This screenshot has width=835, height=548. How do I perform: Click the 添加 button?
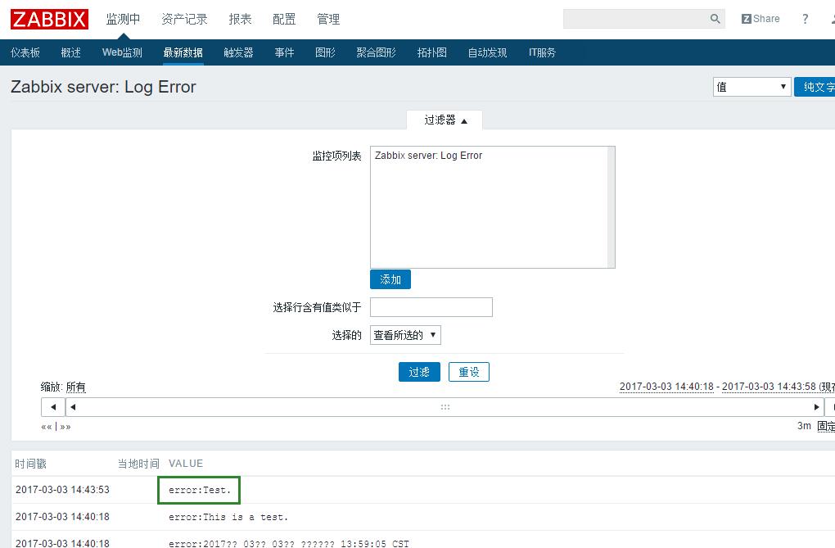click(x=390, y=279)
